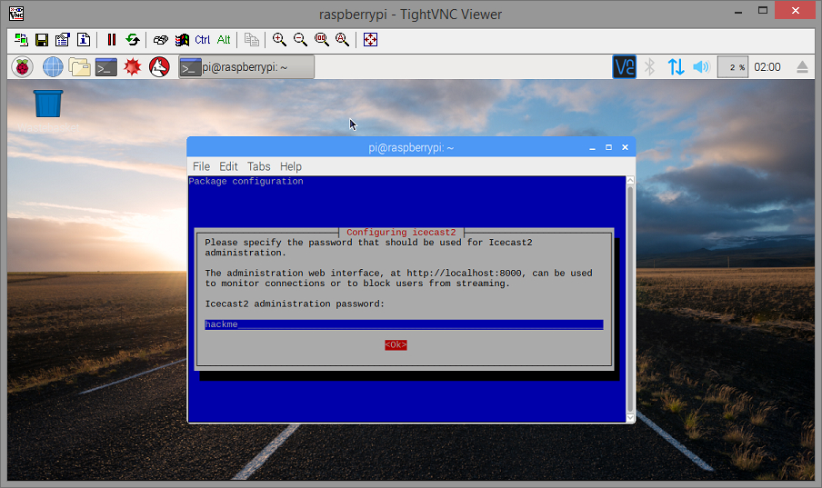Select the Wastebasket desktop icon
822x488 pixels.
pos(48,111)
